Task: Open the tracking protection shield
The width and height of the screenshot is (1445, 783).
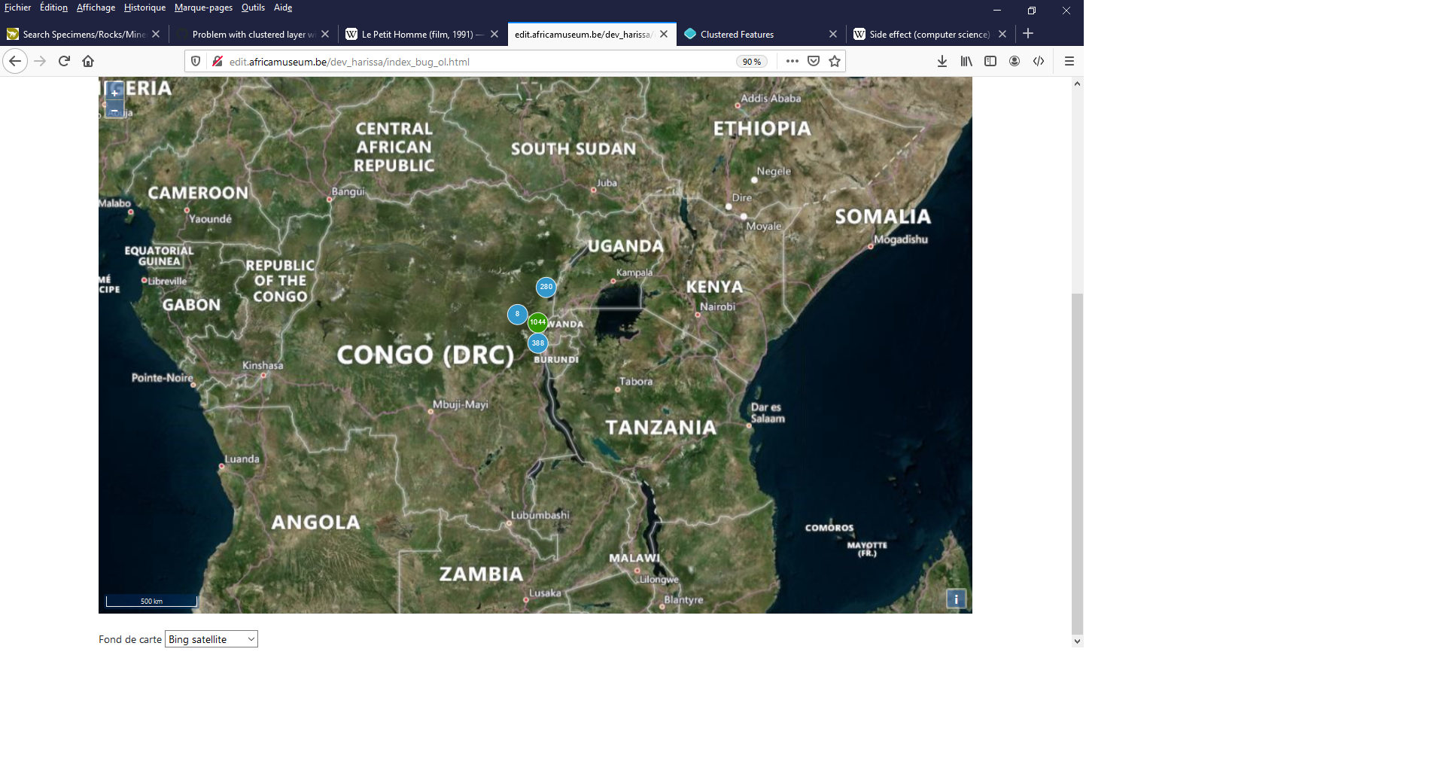Action: coord(196,61)
